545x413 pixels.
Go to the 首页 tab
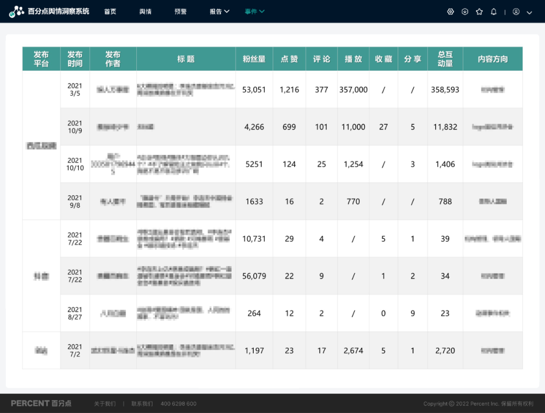coord(110,12)
